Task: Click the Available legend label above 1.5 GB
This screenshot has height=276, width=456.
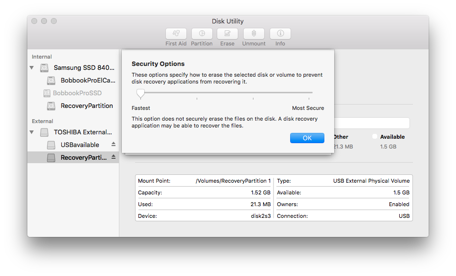Action: pyautogui.click(x=392, y=137)
